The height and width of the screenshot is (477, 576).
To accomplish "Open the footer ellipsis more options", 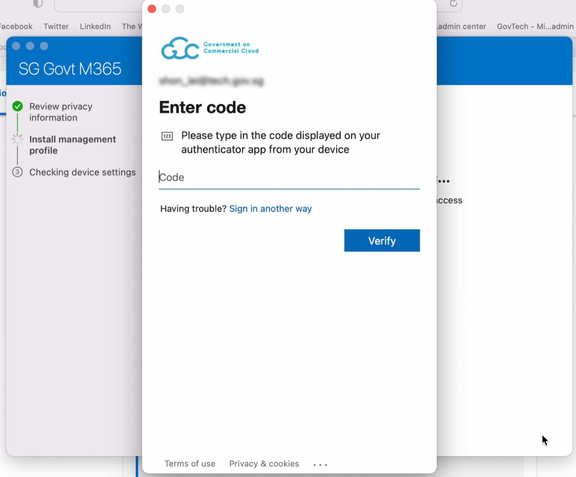I will tap(320, 464).
